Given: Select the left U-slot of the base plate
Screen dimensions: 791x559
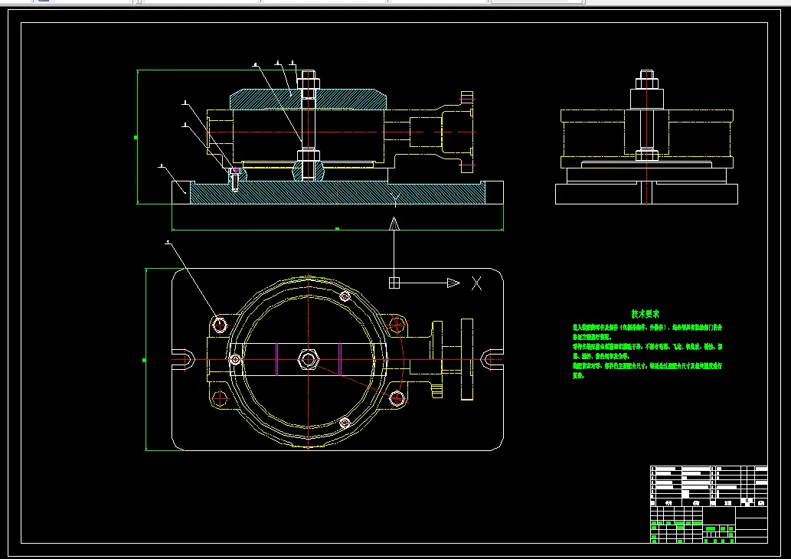Looking at the screenshot, I should tap(184, 360).
